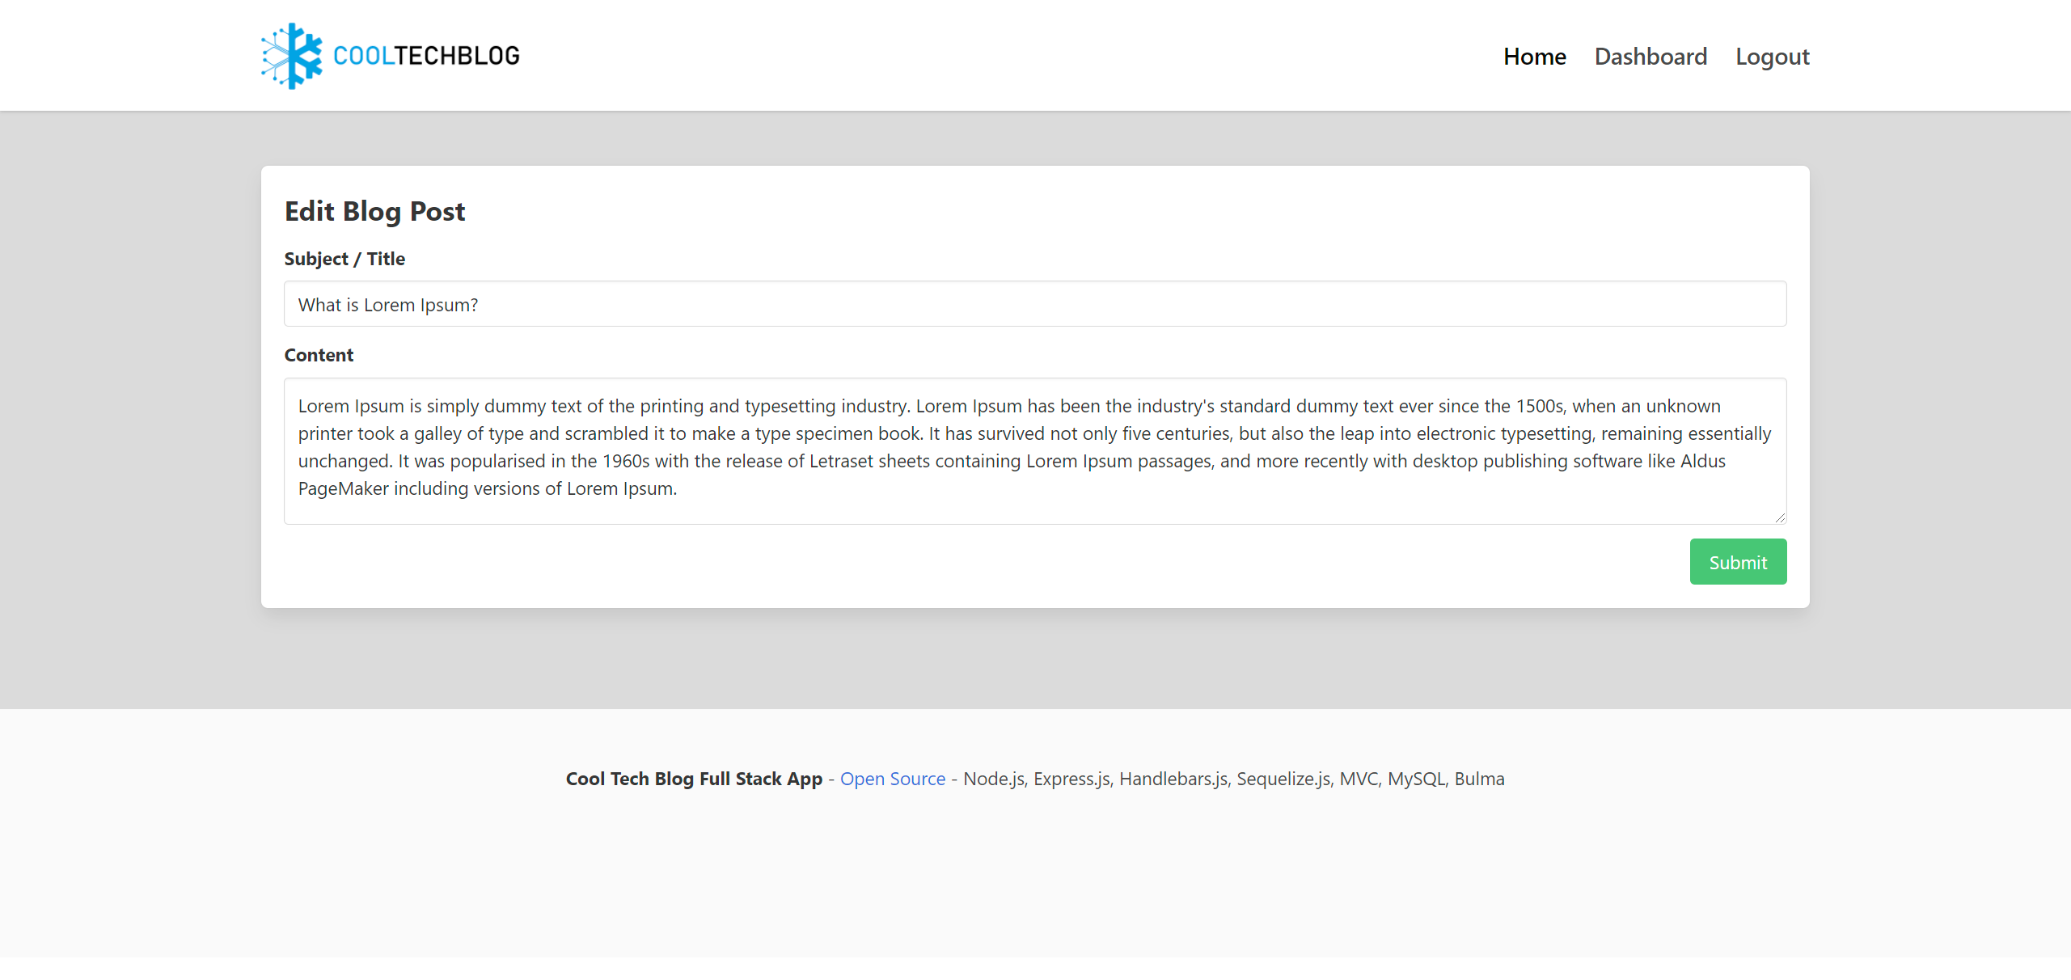Click the COOLTECHBLOG logo text
Screen dimensions: 2071x980
426,56
